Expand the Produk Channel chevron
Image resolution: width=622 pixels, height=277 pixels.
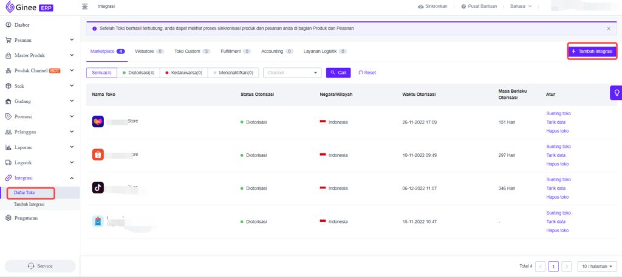pos(72,70)
